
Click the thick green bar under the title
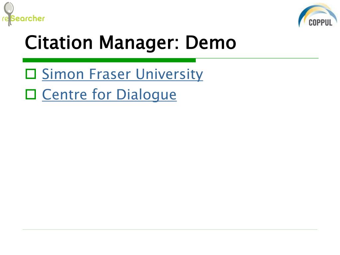pyautogui.click(x=109, y=60)
